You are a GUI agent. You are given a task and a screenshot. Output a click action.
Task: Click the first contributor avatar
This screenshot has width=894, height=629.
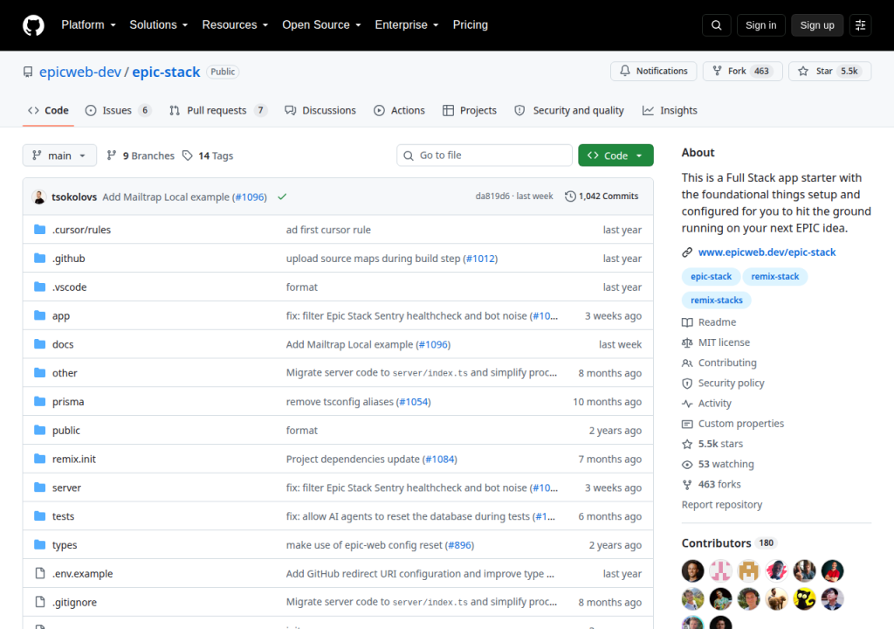pyautogui.click(x=692, y=570)
